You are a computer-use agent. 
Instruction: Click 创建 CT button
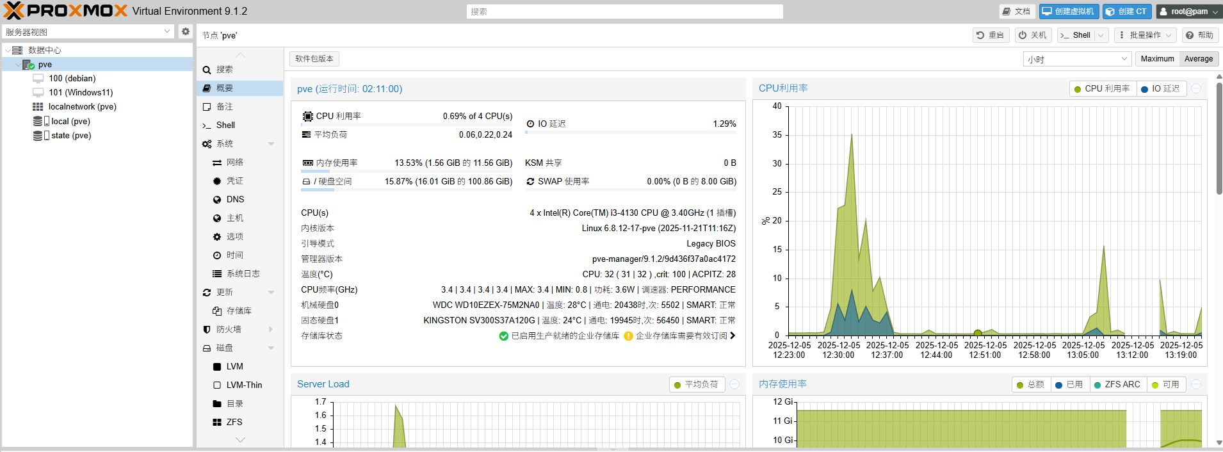(1127, 12)
